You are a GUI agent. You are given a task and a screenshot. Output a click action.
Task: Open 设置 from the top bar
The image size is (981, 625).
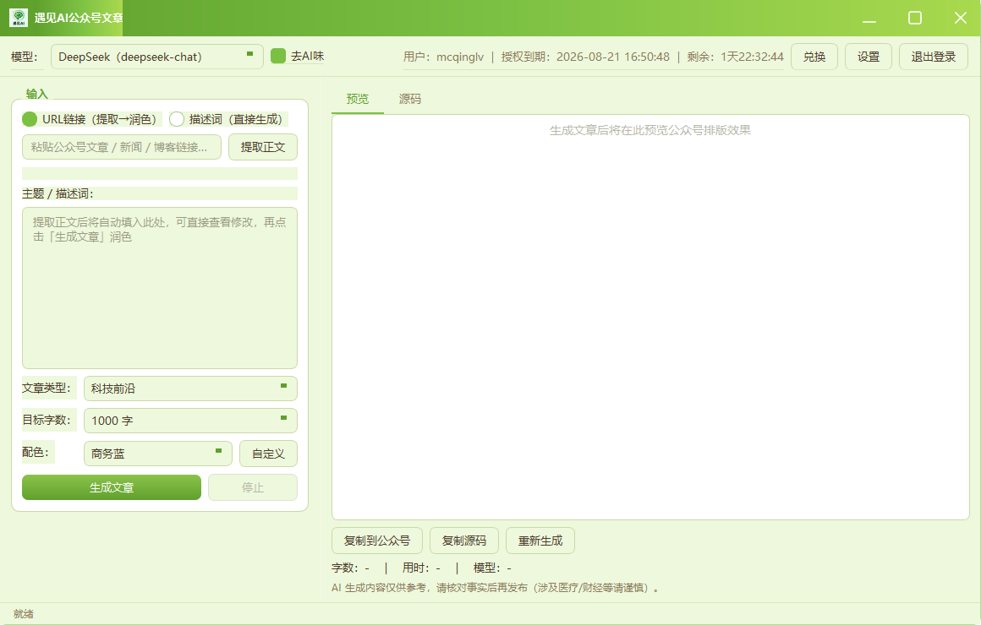[x=869, y=57]
